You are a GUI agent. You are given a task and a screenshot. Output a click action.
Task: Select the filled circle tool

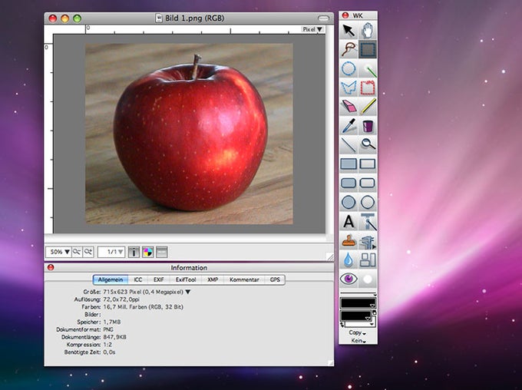point(349,202)
